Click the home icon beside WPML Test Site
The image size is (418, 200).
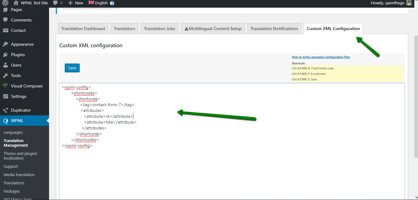16,3
